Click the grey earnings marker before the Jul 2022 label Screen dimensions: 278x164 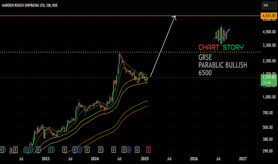tap(16, 150)
